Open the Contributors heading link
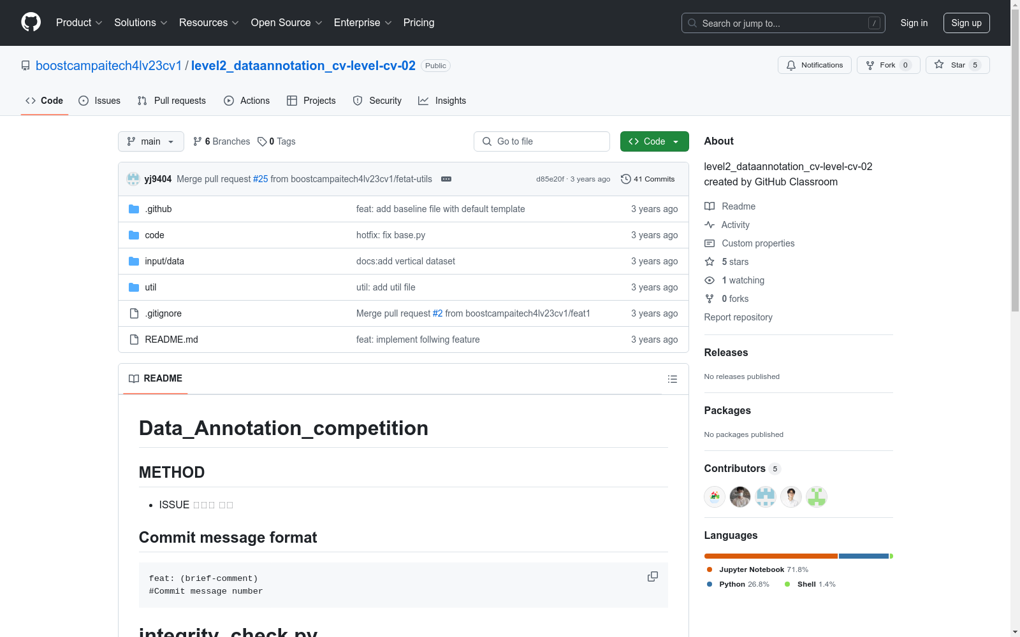This screenshot has width=1020, height=637. 743,468
